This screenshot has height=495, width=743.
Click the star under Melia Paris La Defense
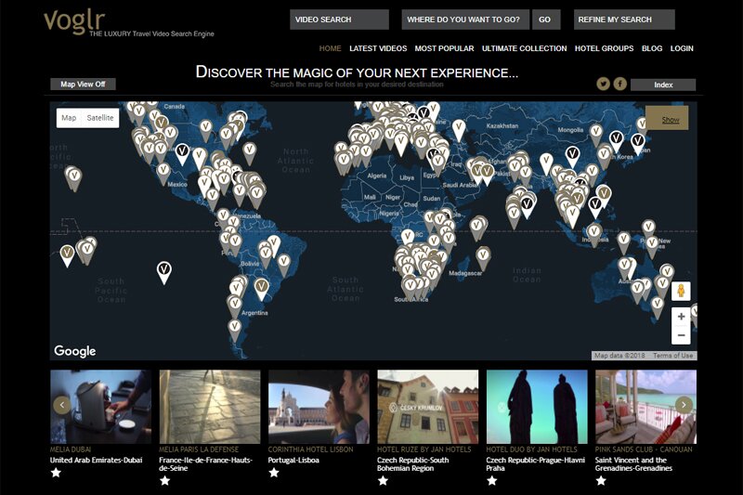tap(165, 480)
